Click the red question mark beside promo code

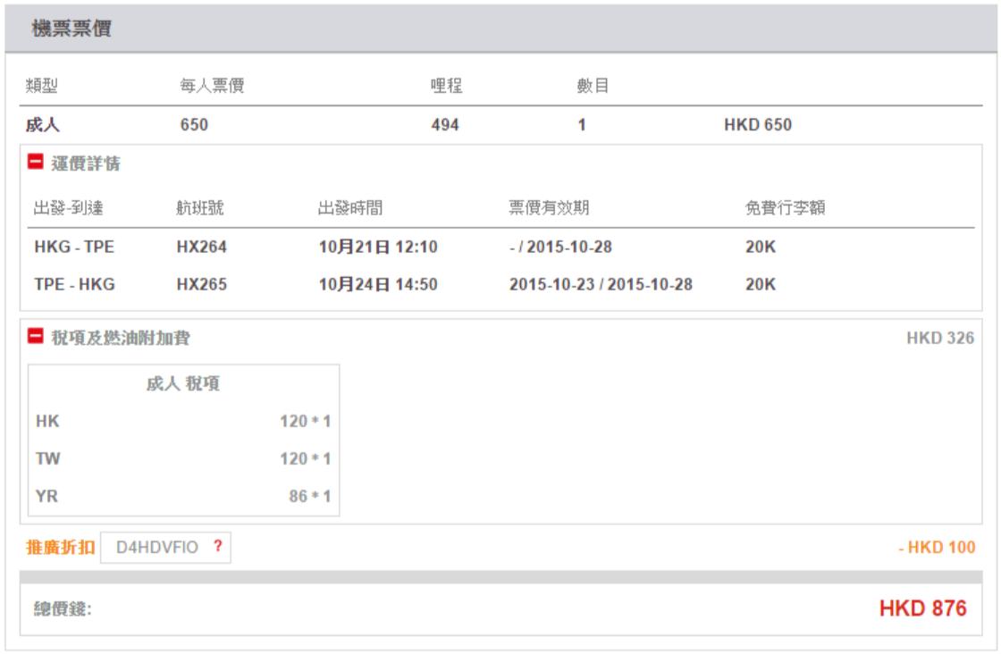pyautogui.click(x=215, y=547)
